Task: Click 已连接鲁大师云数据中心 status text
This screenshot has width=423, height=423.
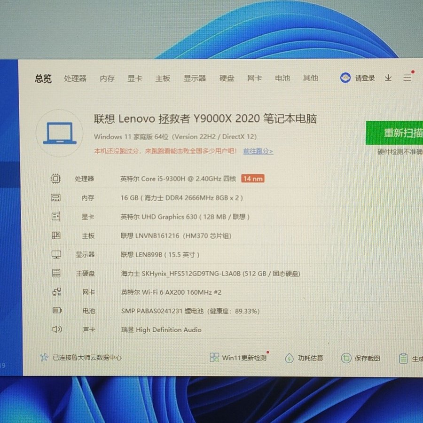Action: click(x=87, y=358)
